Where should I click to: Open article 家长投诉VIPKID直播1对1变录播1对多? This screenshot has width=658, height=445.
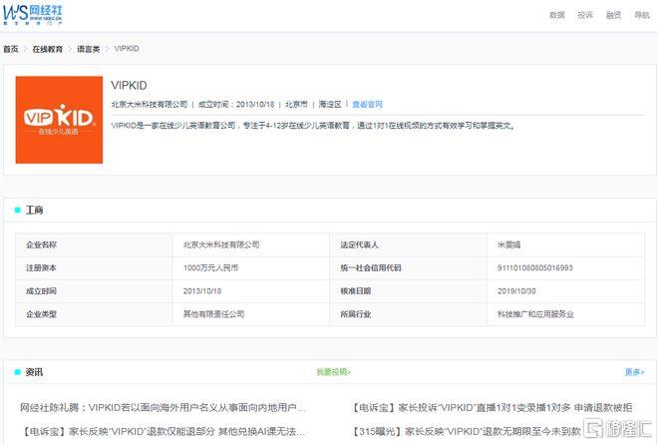pyautogui.click(x=492, y=408)
